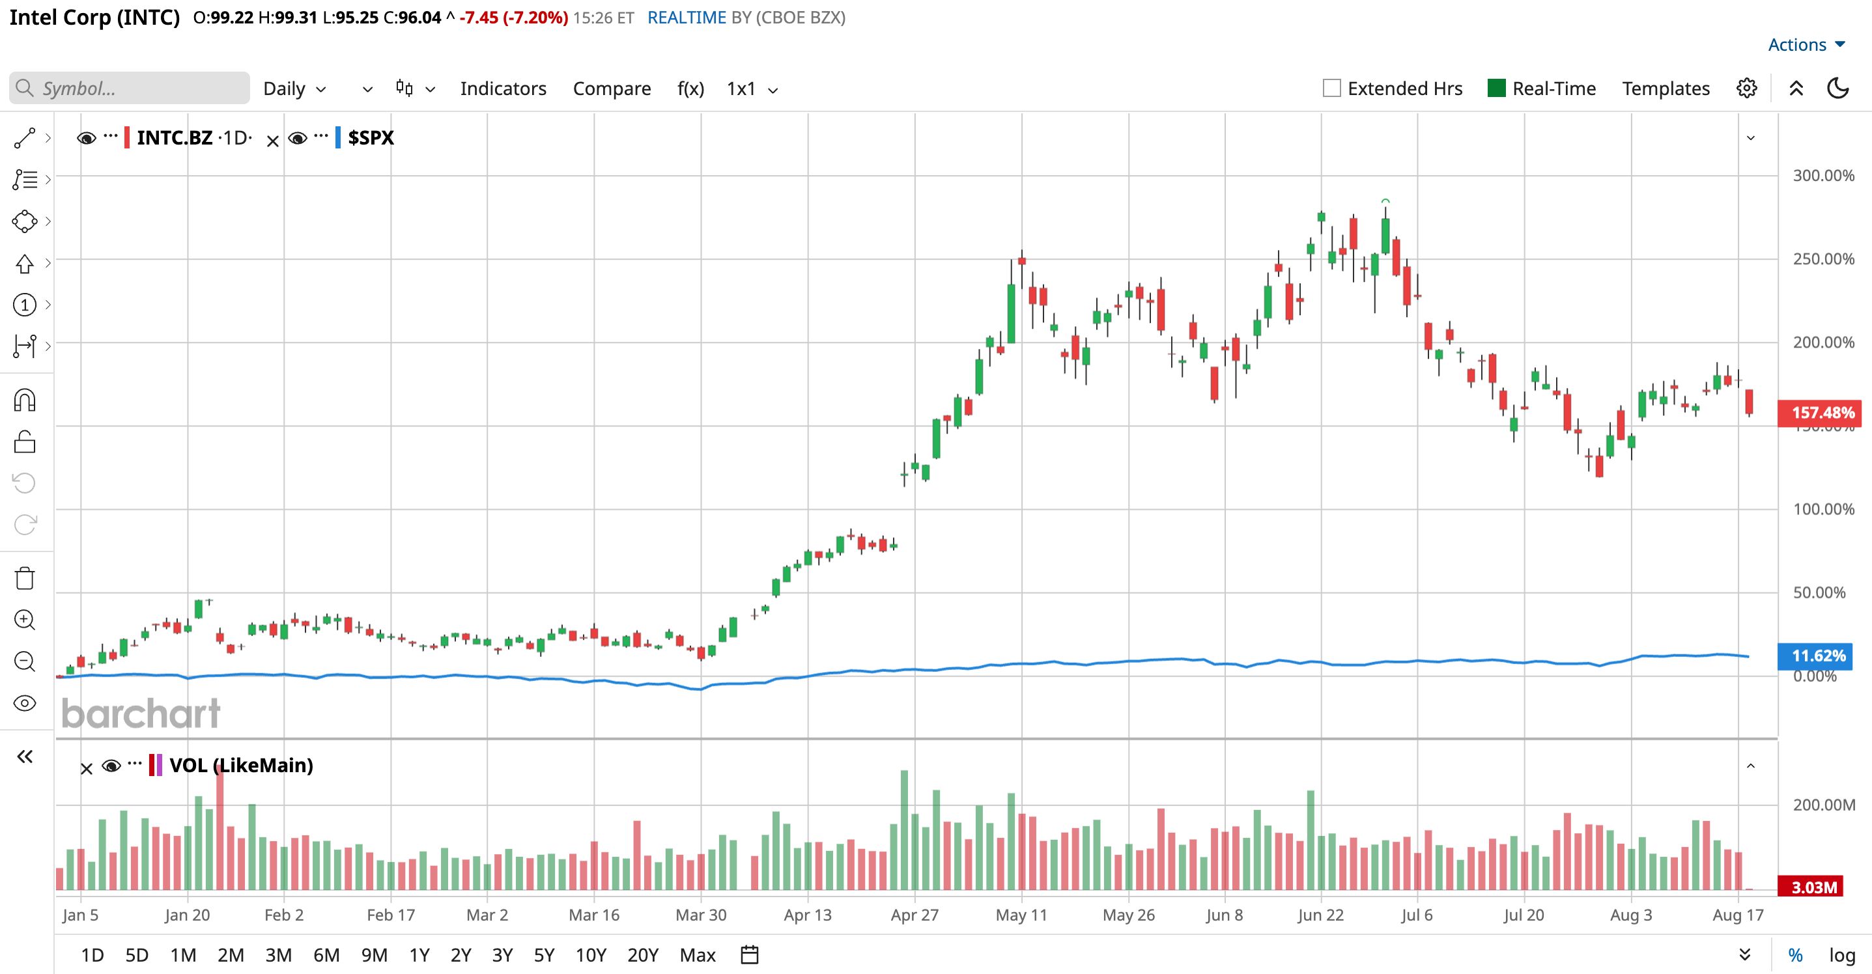Activate the magnet snap tool
1872x974 pixels.
(x=25, y=400)
